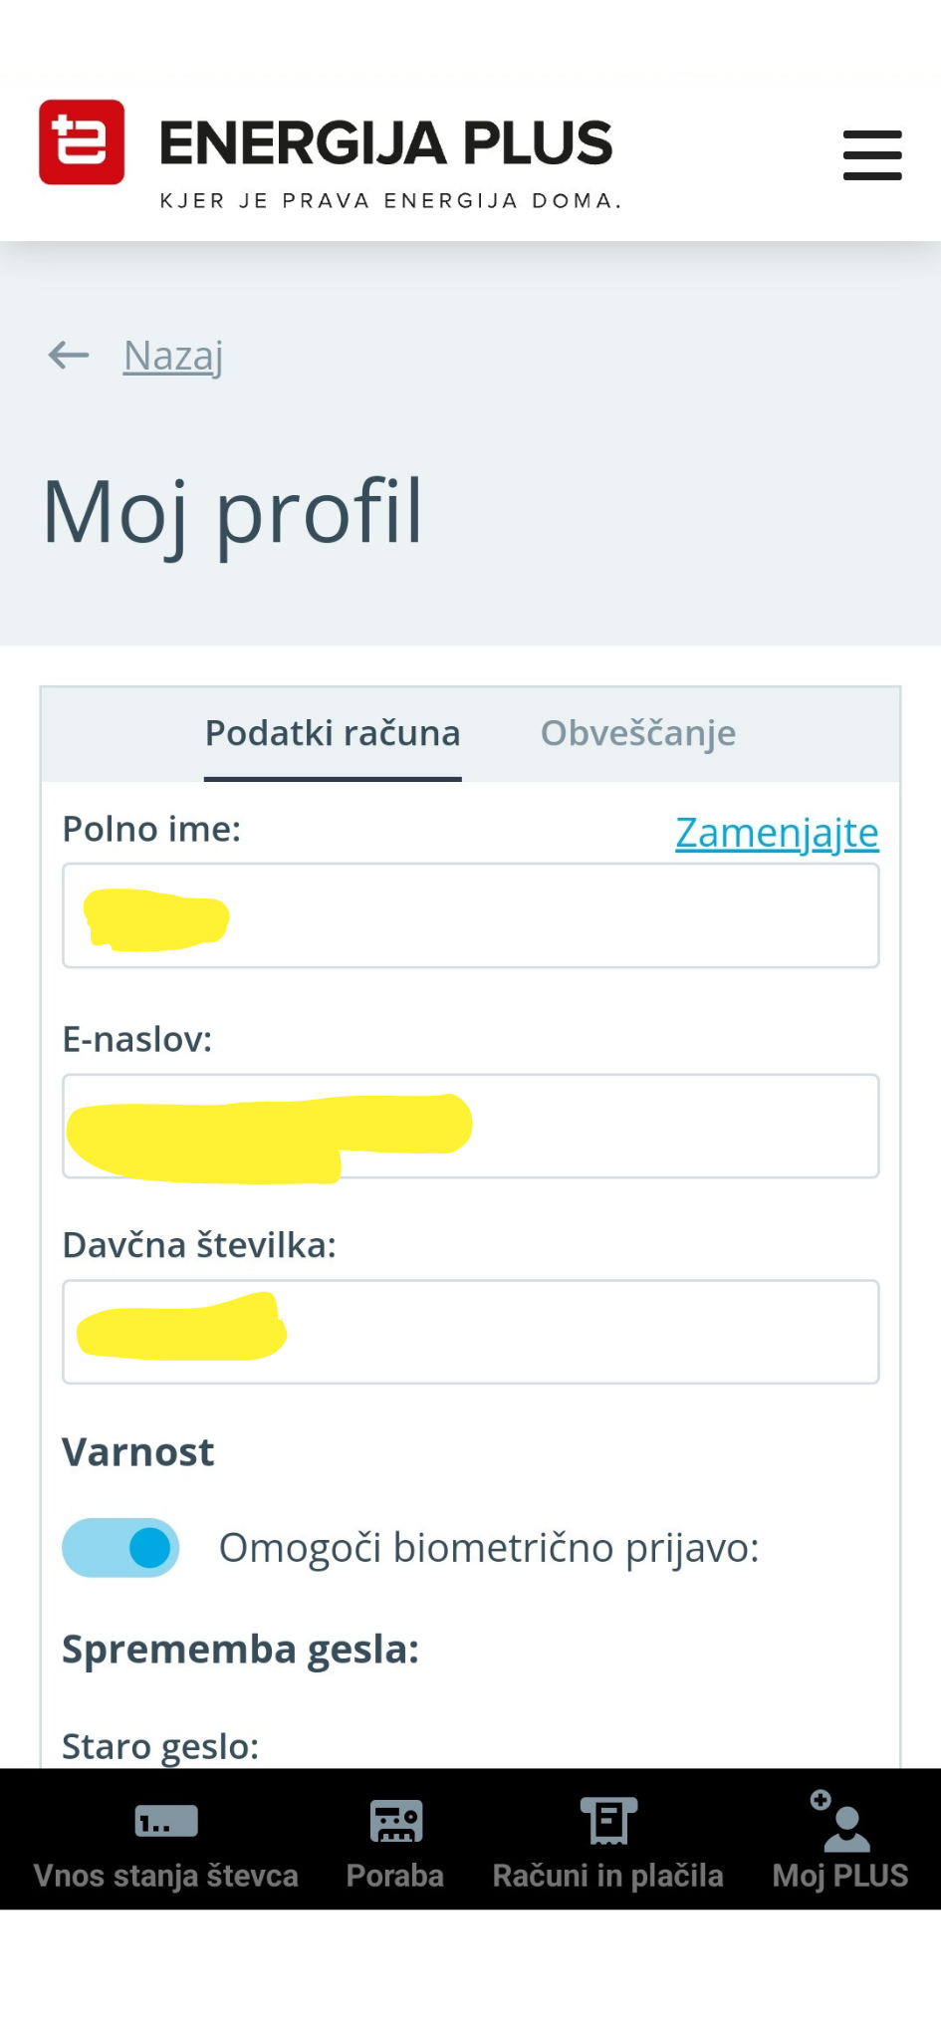Open the hamburger menu
Viewport: 941px width, 2040px height.
pos(872,155)
